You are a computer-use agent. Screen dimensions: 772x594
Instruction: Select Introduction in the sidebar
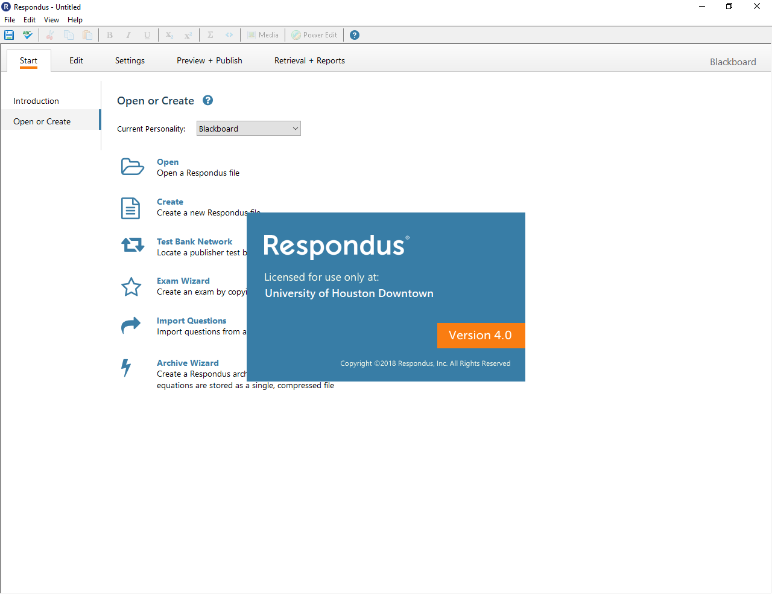(36, 101)
